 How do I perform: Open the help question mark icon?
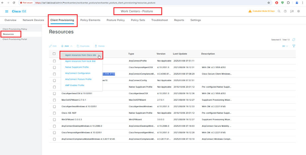[x=285, y=11]
